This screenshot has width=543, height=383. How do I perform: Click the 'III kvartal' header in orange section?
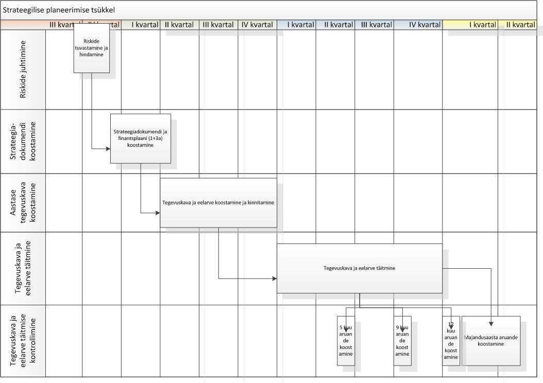coord(64,24)
